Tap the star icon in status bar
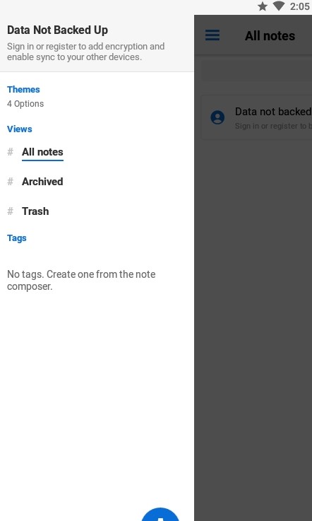 point(263,6)
